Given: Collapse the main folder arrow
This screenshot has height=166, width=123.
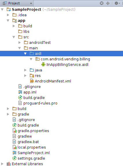Looking at the screenshot, I should pos(20,48).
